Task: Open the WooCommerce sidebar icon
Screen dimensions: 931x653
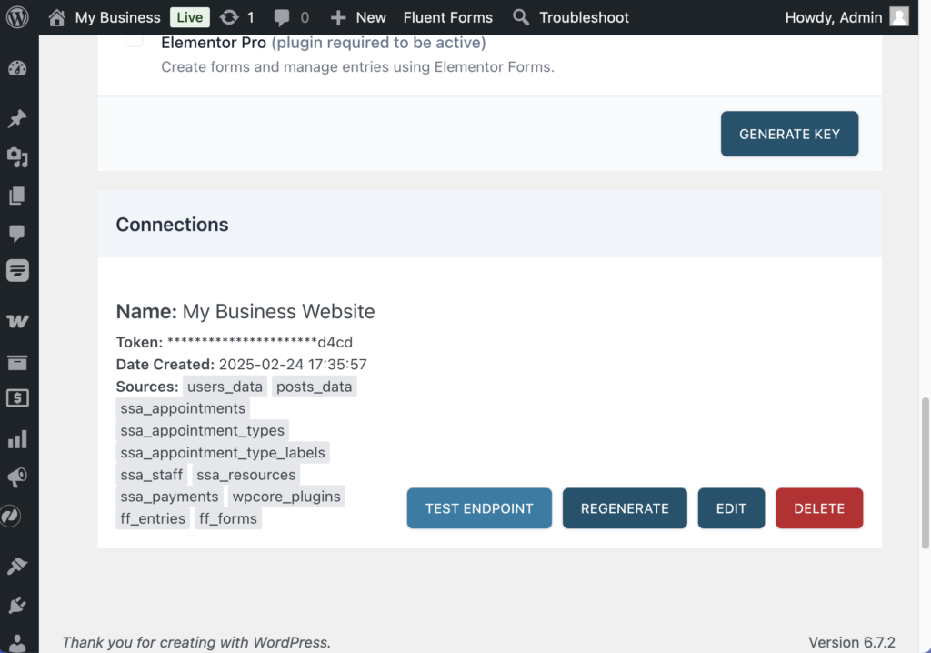Action: 17,321
